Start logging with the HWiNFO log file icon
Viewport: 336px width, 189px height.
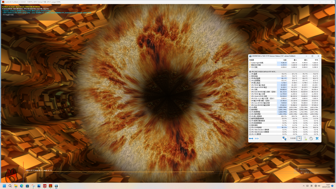tap(305, 138)
